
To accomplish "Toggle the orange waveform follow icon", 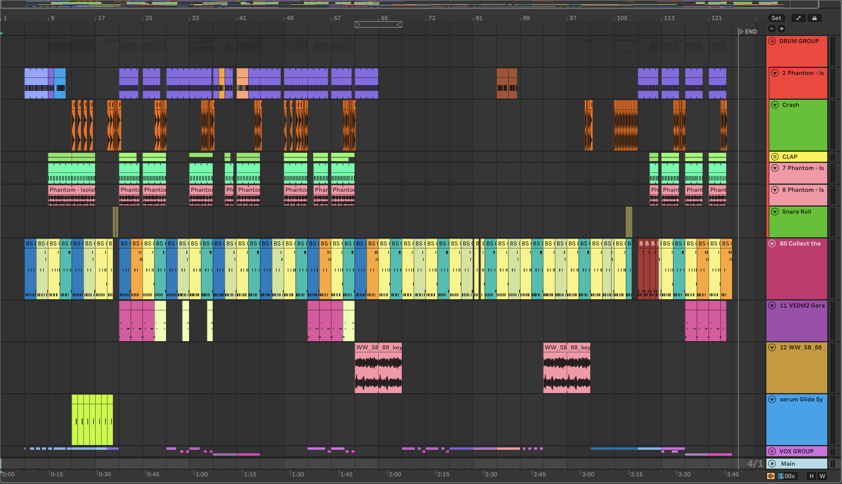I will coord(771,476).
